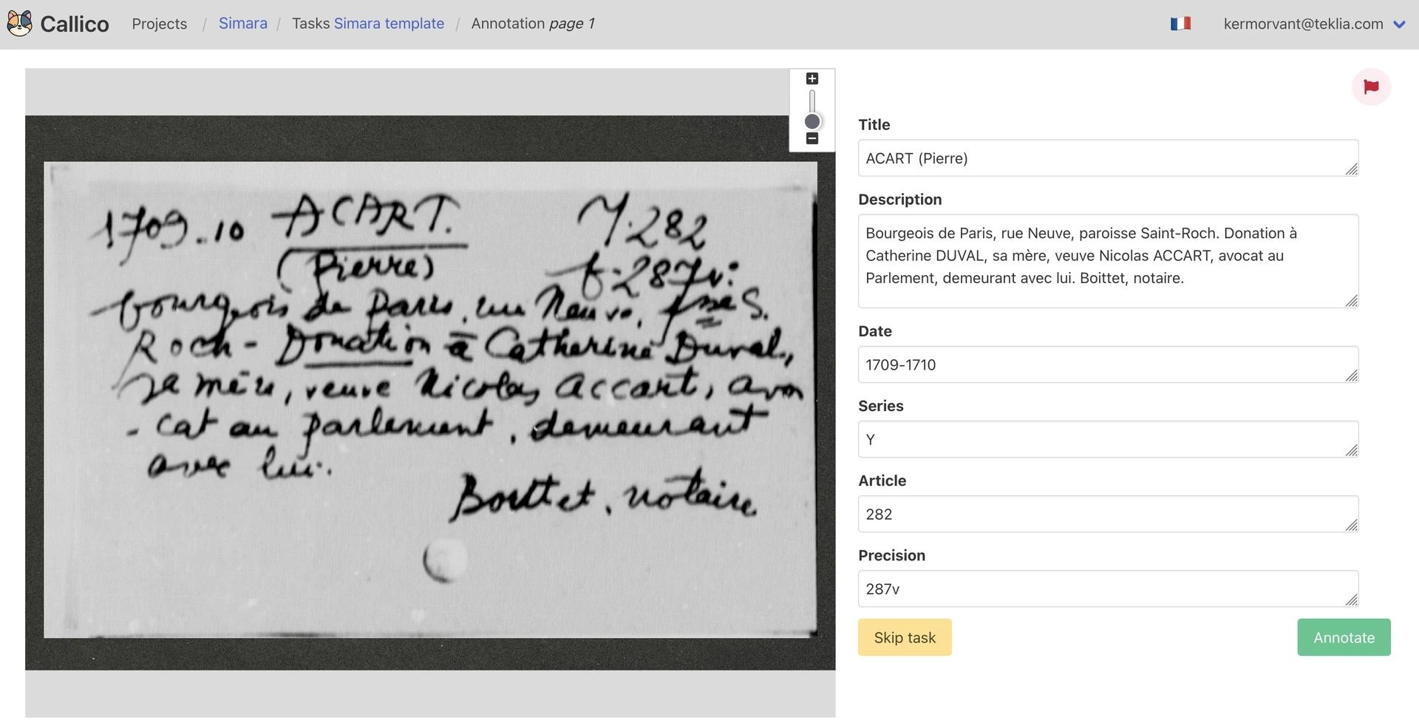Expand the user account dropdown chevron
1419x726 pixels.
tap(1399, 24)
